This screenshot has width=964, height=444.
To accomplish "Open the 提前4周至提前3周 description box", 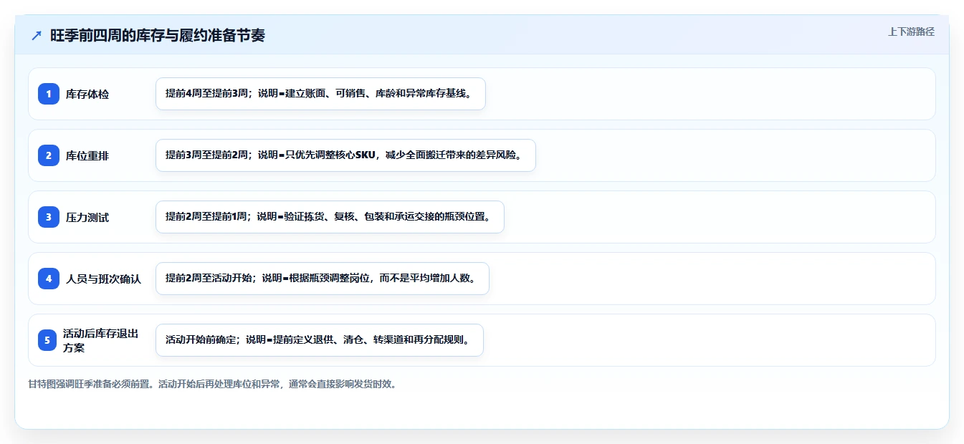I will click(320, 94).
